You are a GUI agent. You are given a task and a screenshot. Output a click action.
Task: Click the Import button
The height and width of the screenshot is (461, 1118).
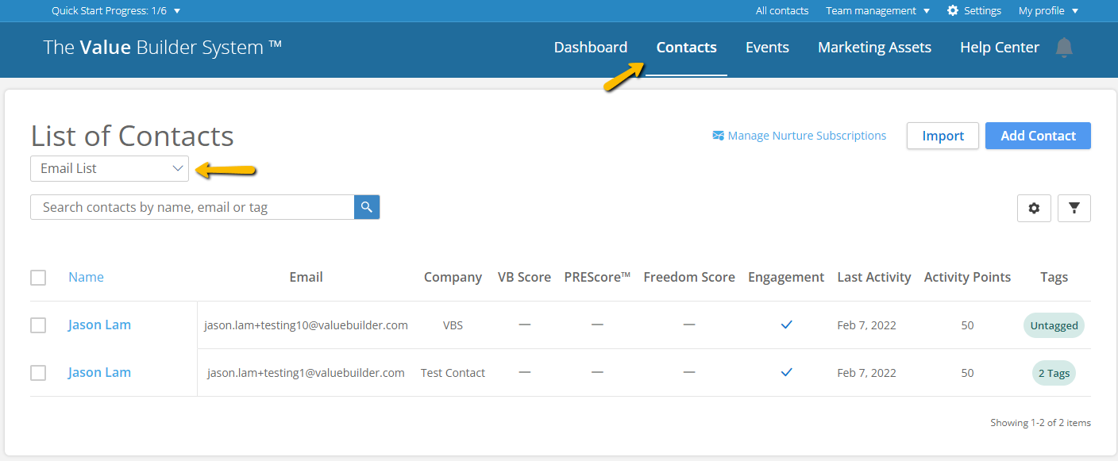[943, 136]
